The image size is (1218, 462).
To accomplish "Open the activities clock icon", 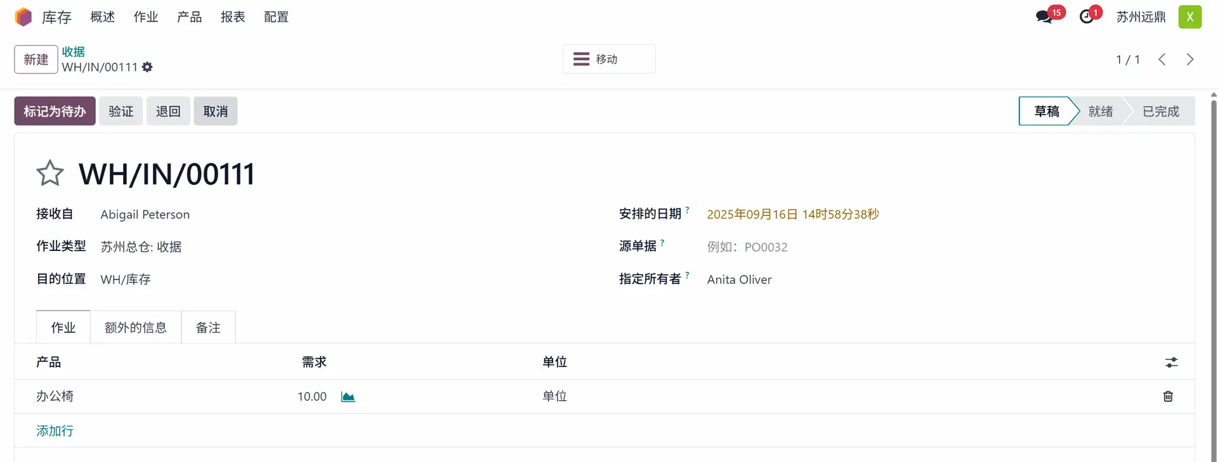I will pos(1087,17).
